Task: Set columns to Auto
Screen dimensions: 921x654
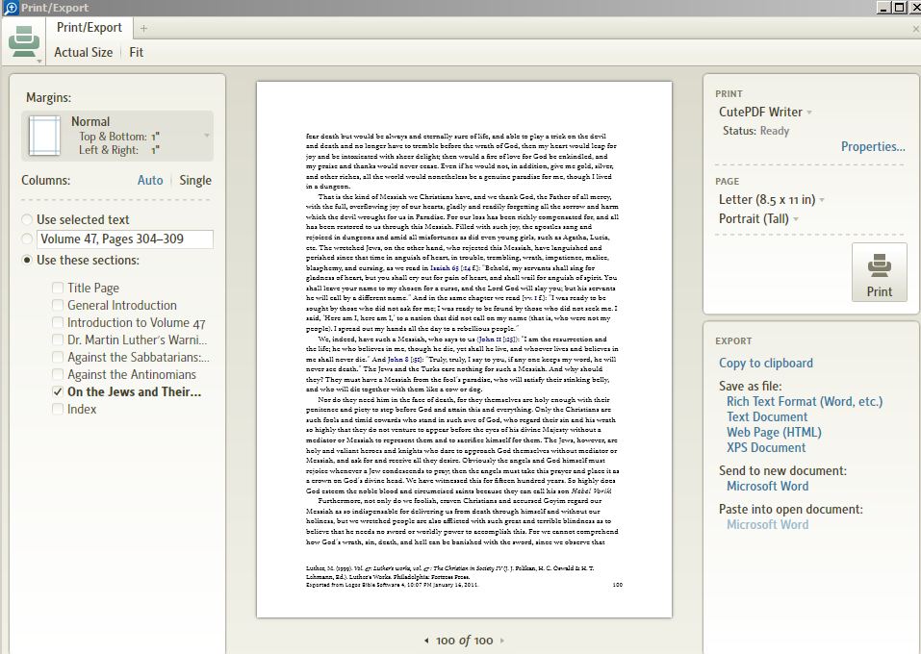Action: pos(150,180)
